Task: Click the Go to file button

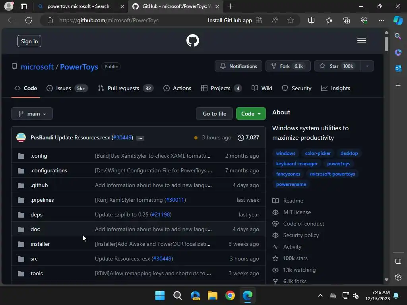Action: (x=214, y=114)
